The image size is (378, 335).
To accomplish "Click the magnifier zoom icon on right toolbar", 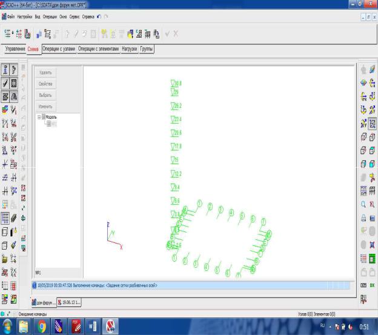I will (363, 205).
